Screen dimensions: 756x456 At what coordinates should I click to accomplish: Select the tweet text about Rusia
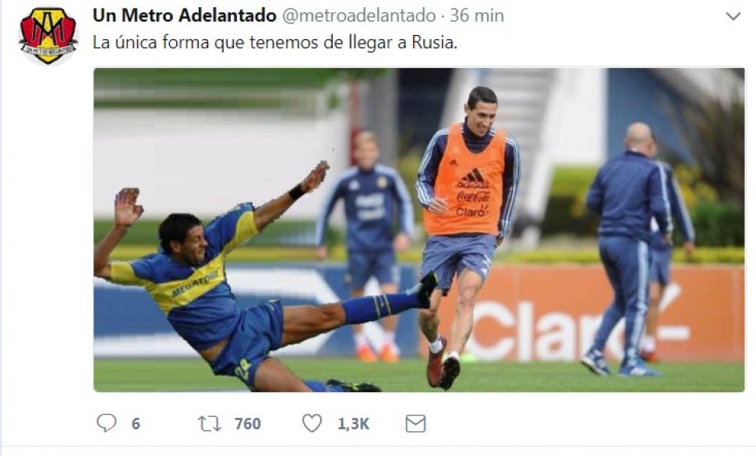[275, 42]
